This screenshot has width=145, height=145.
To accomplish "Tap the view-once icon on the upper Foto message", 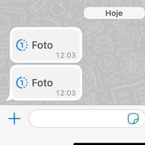I will (22, 45).
